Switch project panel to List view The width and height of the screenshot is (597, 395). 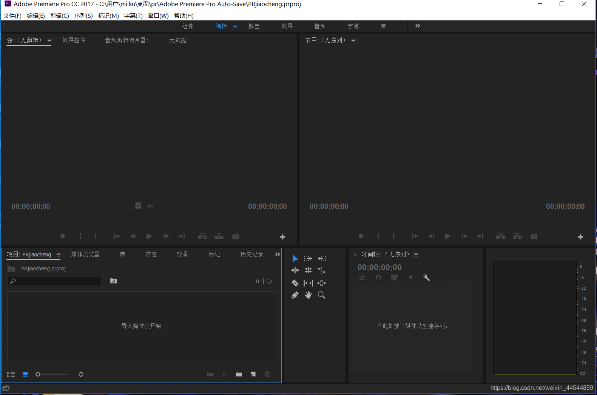tap(11, 374)
